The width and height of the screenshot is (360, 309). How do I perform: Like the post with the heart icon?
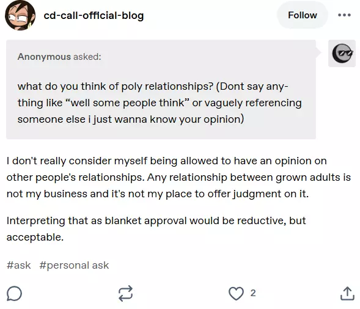click(236, 293)
